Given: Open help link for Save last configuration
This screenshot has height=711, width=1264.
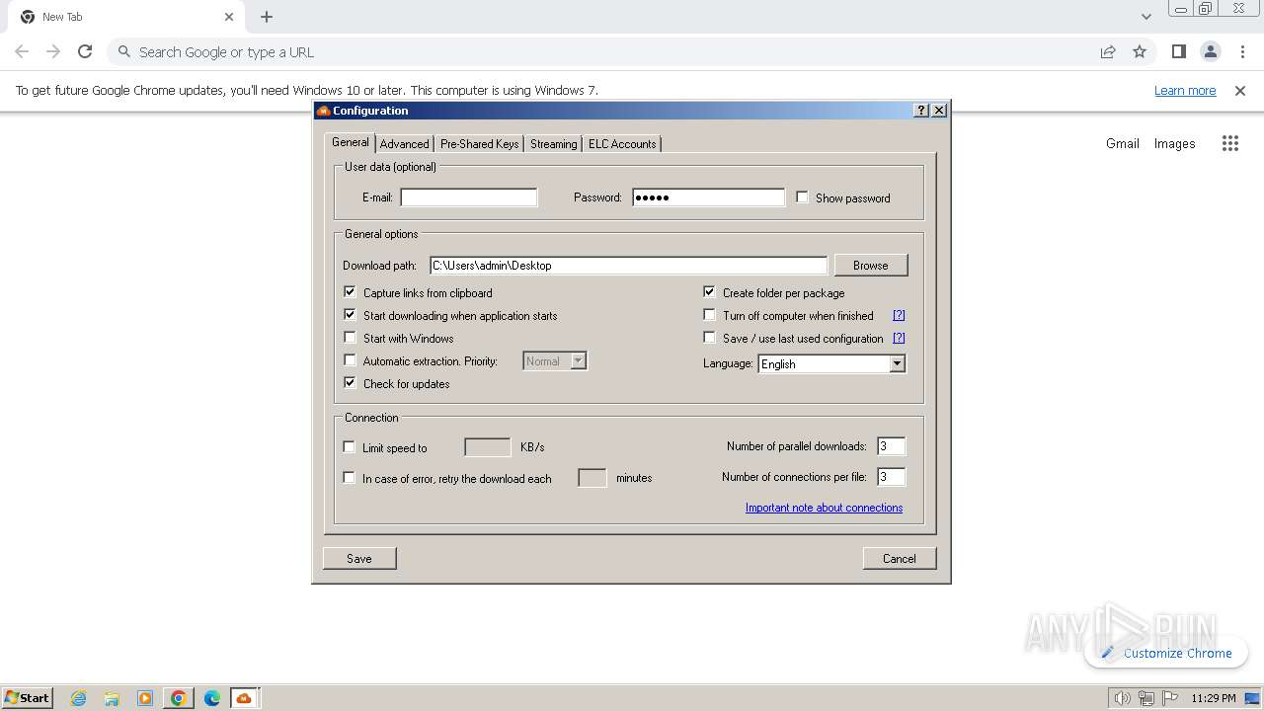Looking at the screenshot, I should click(899, 339).
